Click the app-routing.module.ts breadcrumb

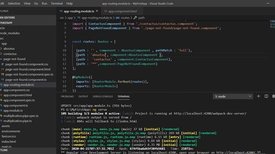97,18
